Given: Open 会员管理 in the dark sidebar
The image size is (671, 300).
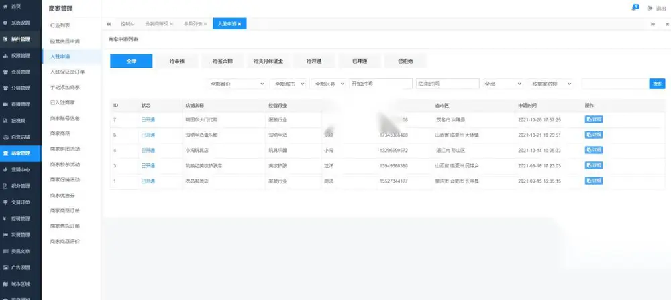Looking at the screenshot, I should click(x=21, y=72).
